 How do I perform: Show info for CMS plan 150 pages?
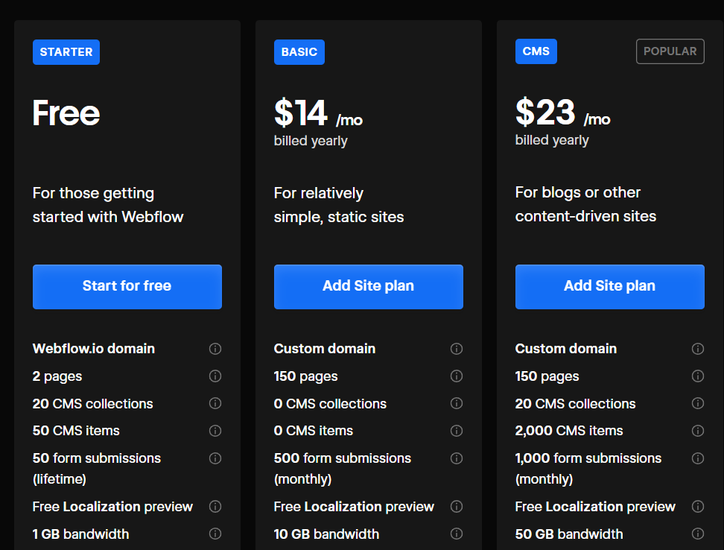698,376
